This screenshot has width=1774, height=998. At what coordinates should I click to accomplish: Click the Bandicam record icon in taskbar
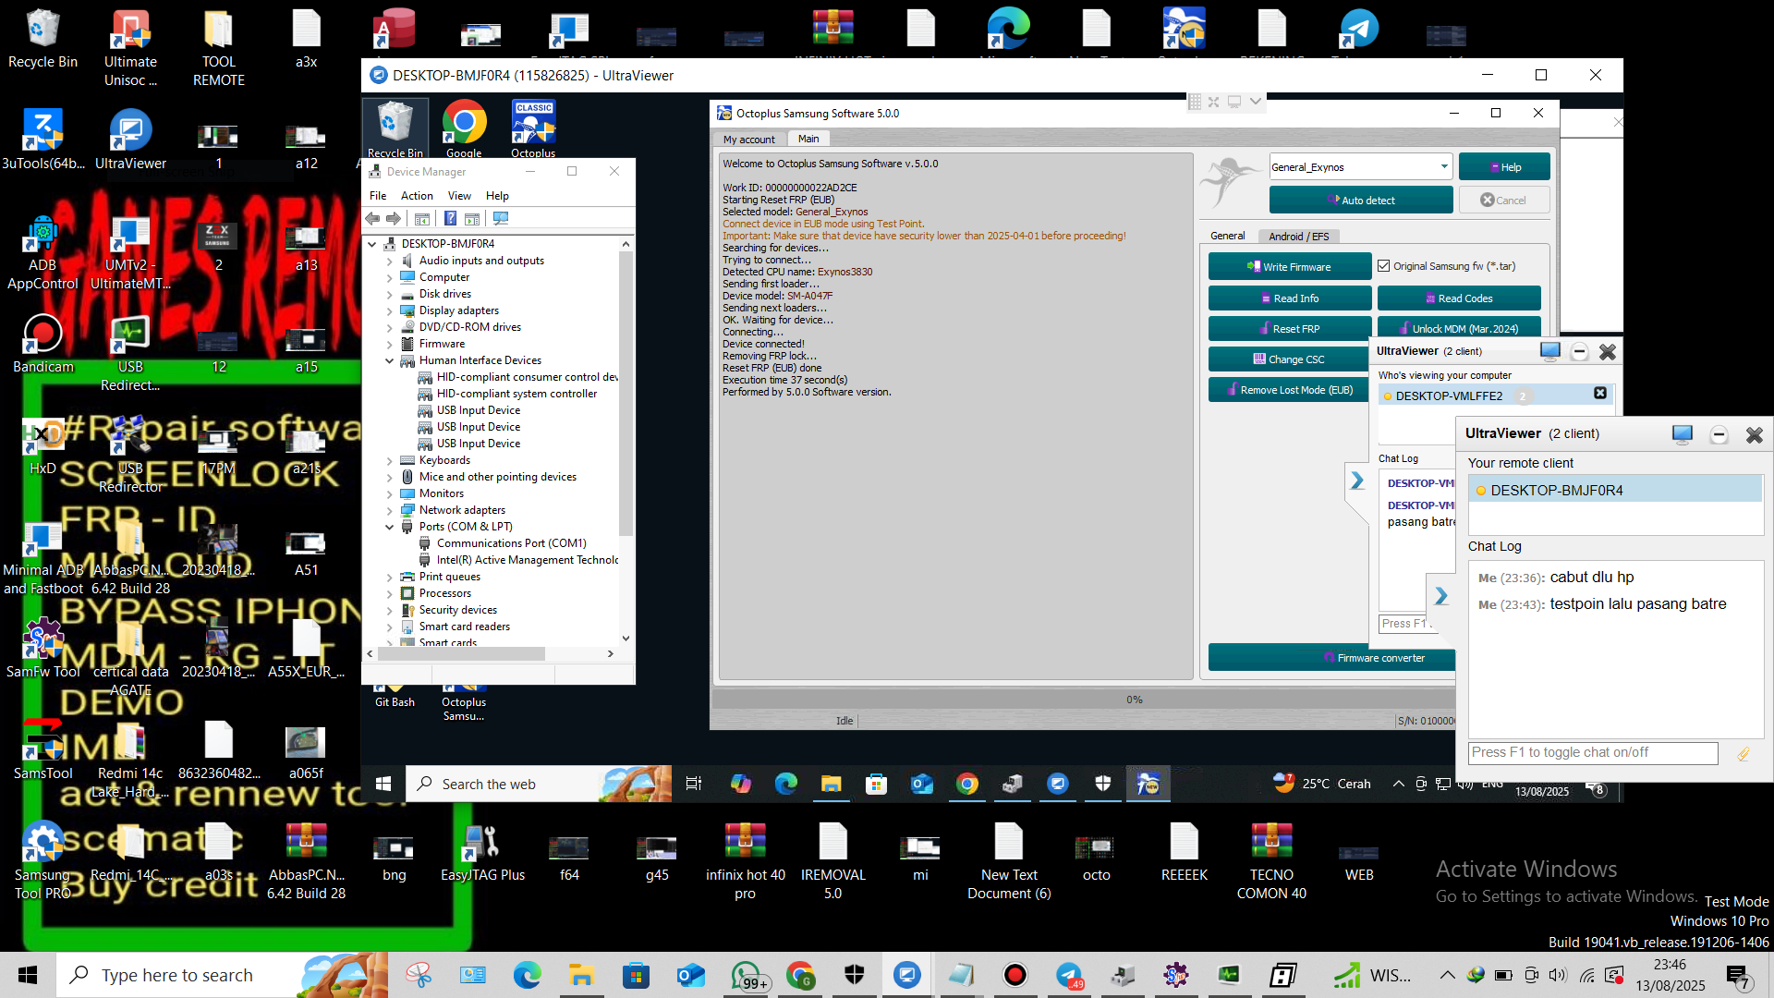(1015, 975)
